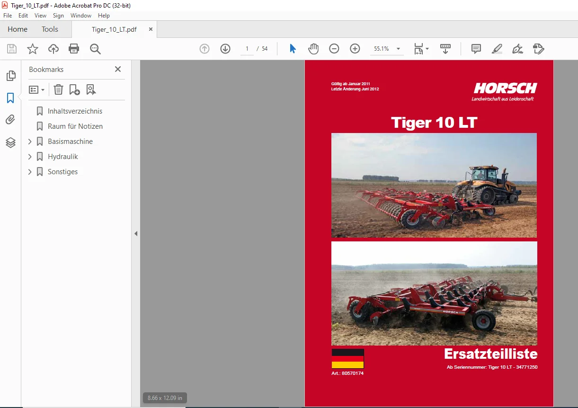Open the layers panel icon

coord(10,142)
